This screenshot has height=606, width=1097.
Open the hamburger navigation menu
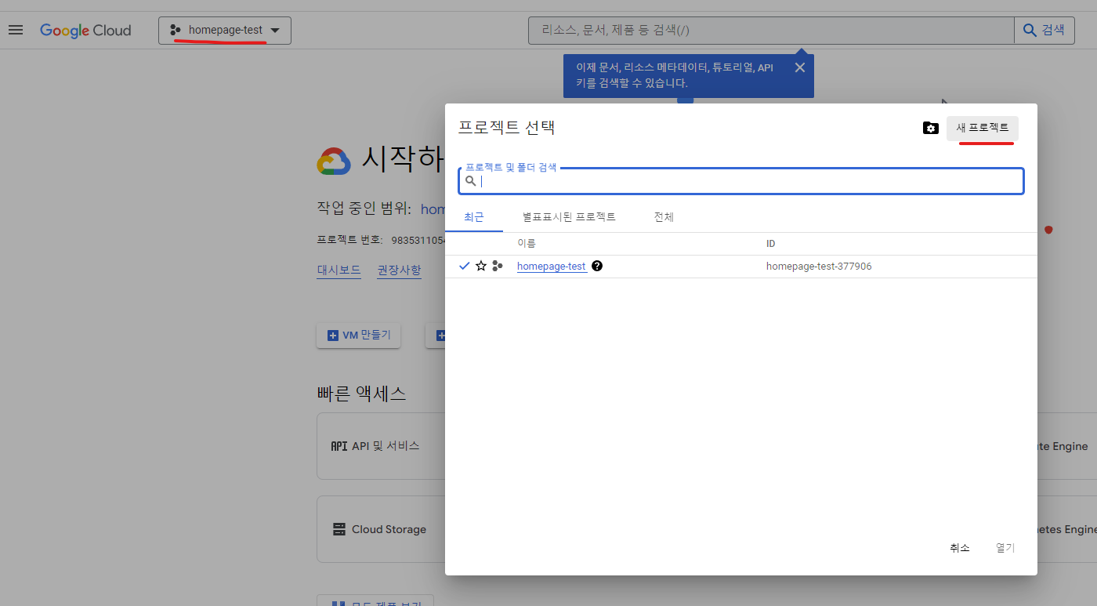[16, 31]
